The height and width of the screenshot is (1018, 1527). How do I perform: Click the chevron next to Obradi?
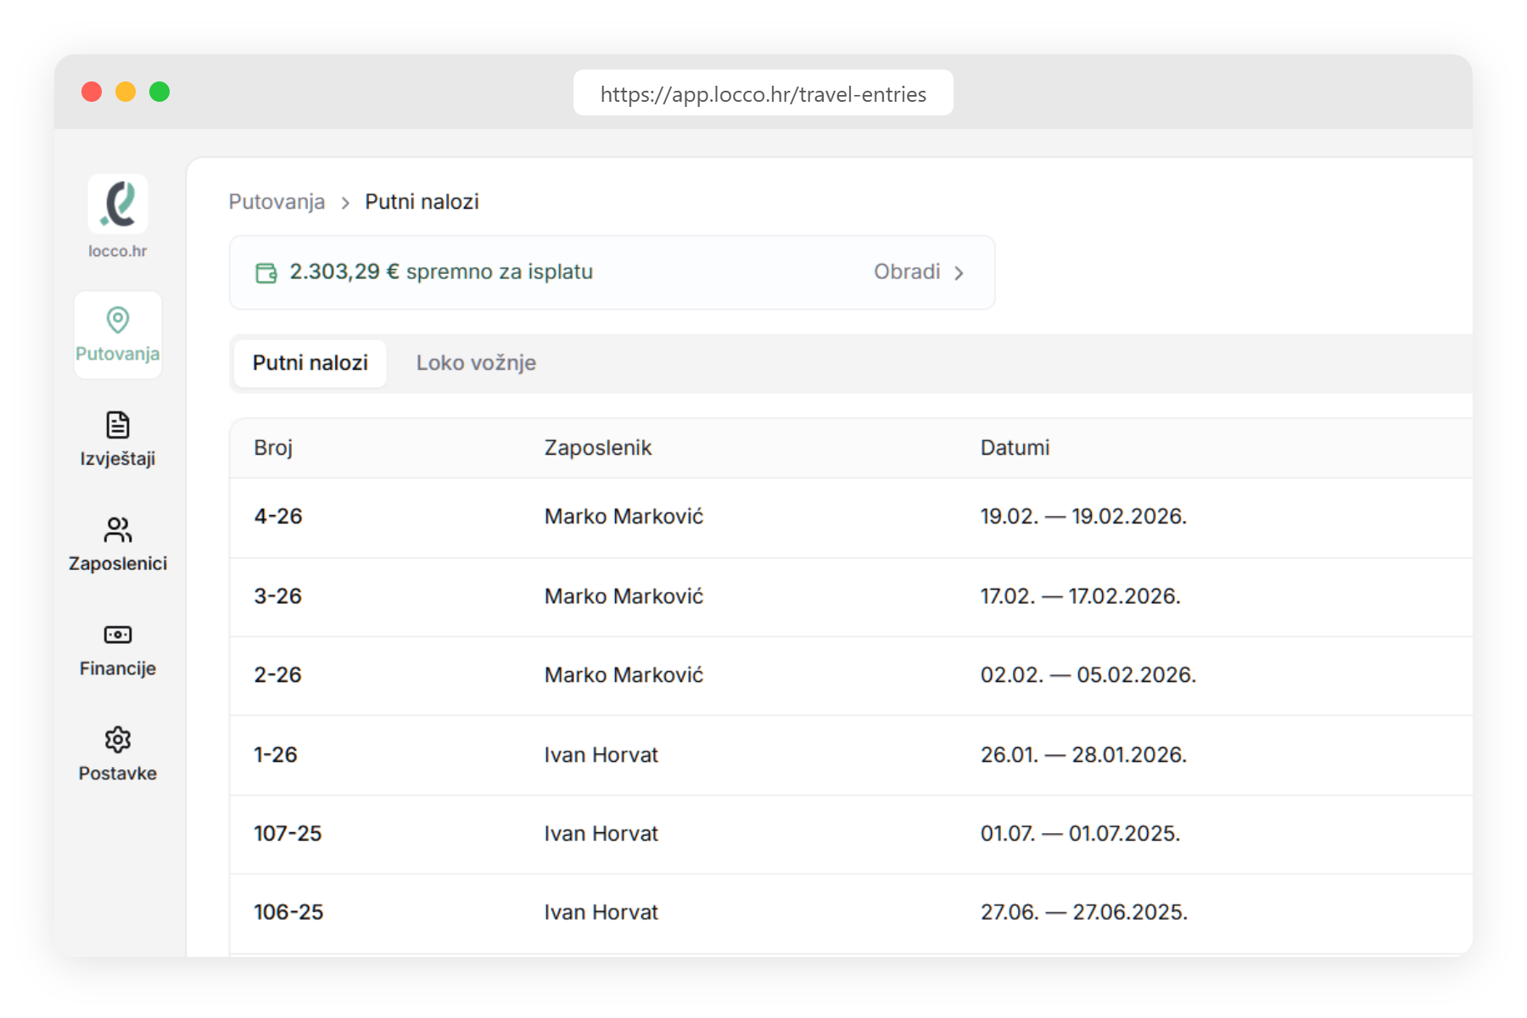tap(959, 273)
